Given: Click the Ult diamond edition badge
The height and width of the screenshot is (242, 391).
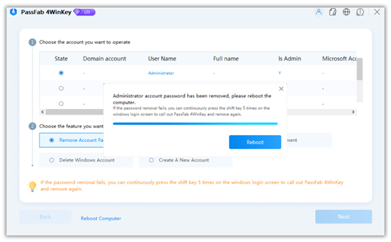Looking at the screenshot, I should (85, 12).
